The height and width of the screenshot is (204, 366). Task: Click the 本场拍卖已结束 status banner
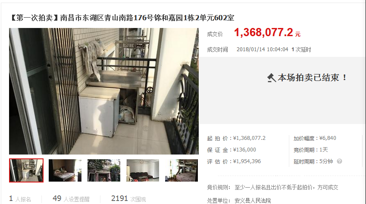pyautogui.click(x=307, y=78)
